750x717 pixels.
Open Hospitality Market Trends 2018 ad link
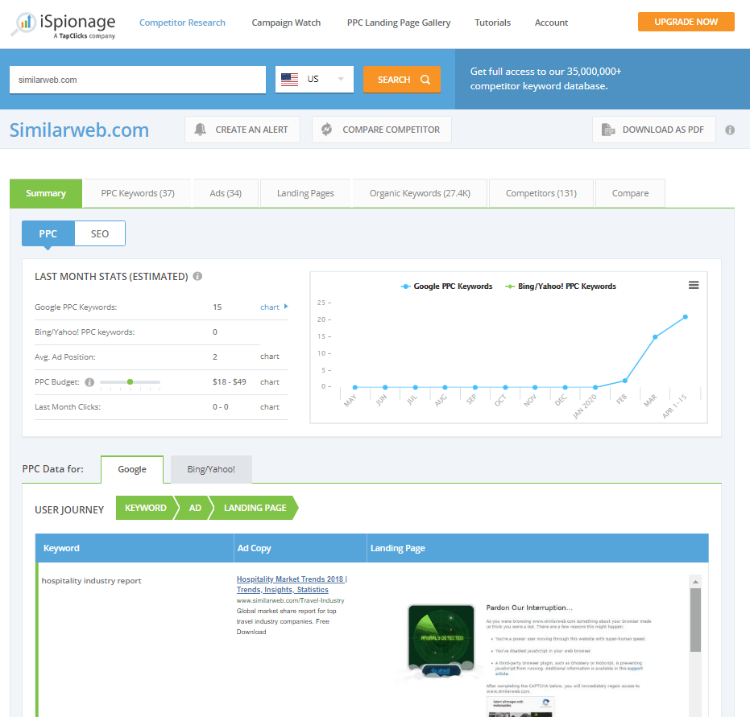pos(292,584)
